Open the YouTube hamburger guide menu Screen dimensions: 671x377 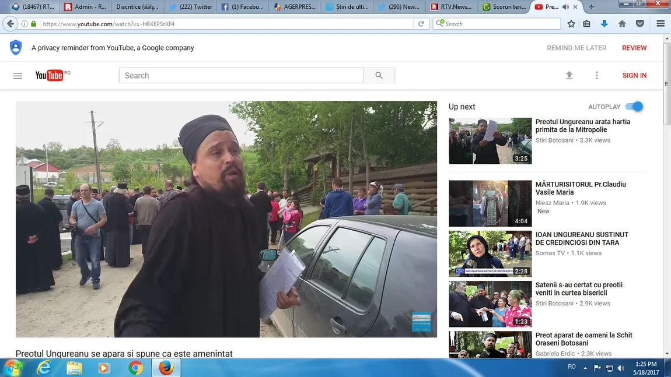18,76
